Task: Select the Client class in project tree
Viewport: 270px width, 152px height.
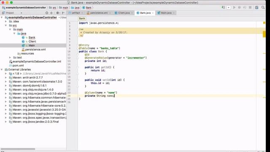Action: point(32,41)
